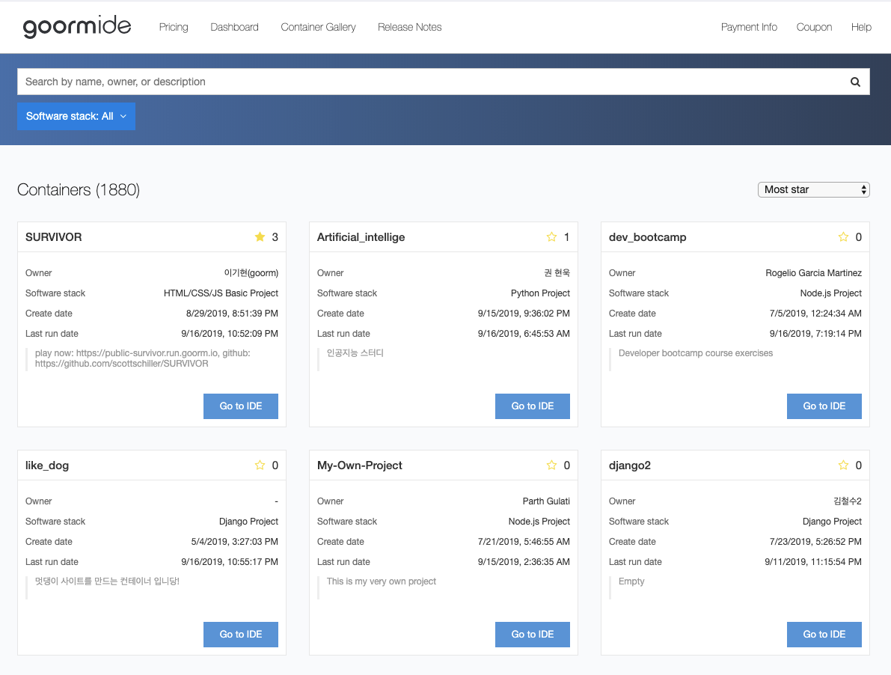891x675 pixels.
Task: Expand the Software stack: All dropdown
Action: [76, 116]
